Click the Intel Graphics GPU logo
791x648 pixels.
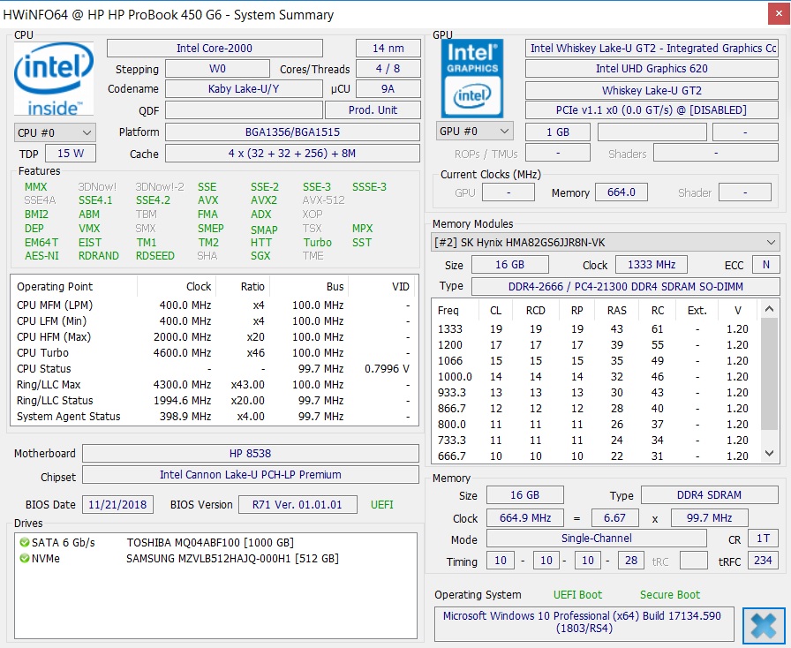[472, 79]
